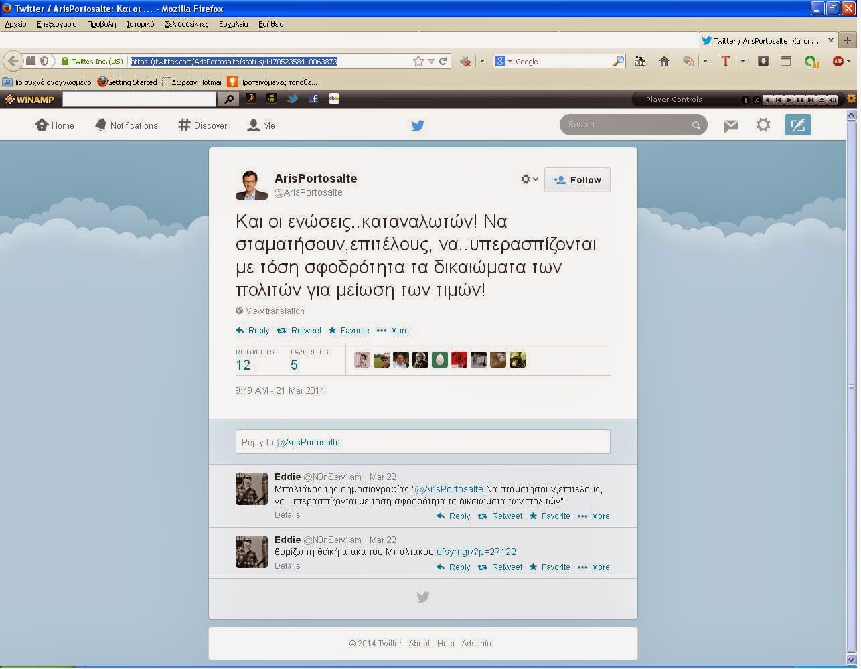The height and width of the screenshot is (669, 861).
Task: Open More on Eddie's efsyn.gr reply
Action: (594, 567)
